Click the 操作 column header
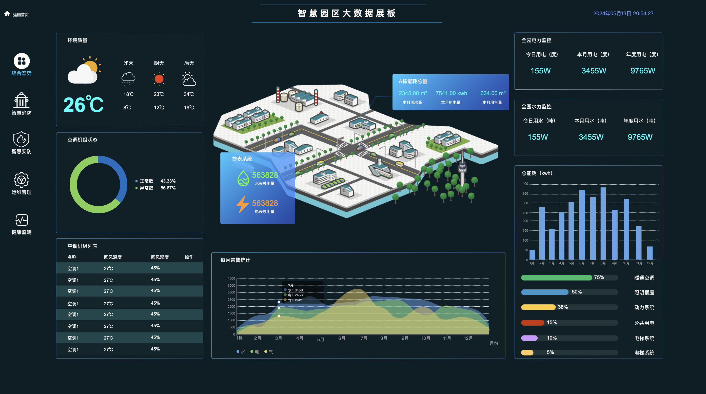Image resolution: width=706 pixels, height=394 pixels. [x=189, y=257]
